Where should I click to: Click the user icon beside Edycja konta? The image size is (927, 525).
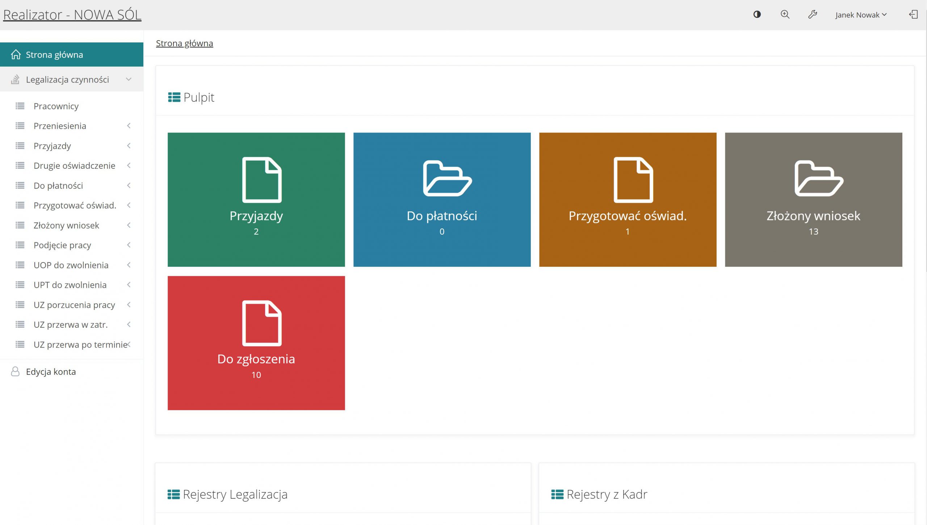pos(15,371)
